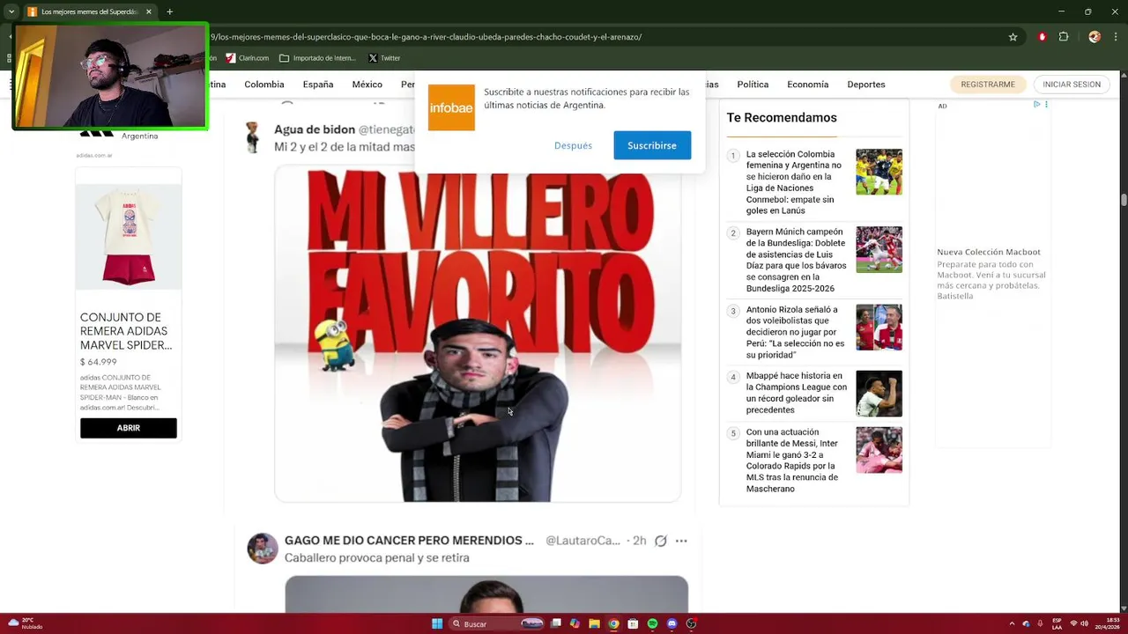Viewport: 1128px width, 634px height.
Task: Go to the España section
Action: [318, 85]
